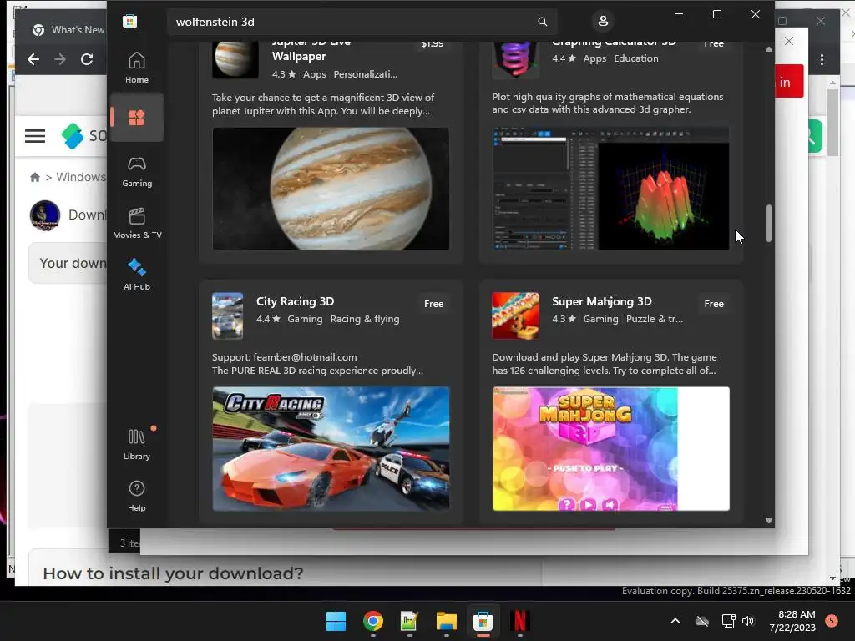Image resolution: width=855 pixels, height=641 pixels.
Task: Click the network icon in system tray
Action: click(728, 621)
